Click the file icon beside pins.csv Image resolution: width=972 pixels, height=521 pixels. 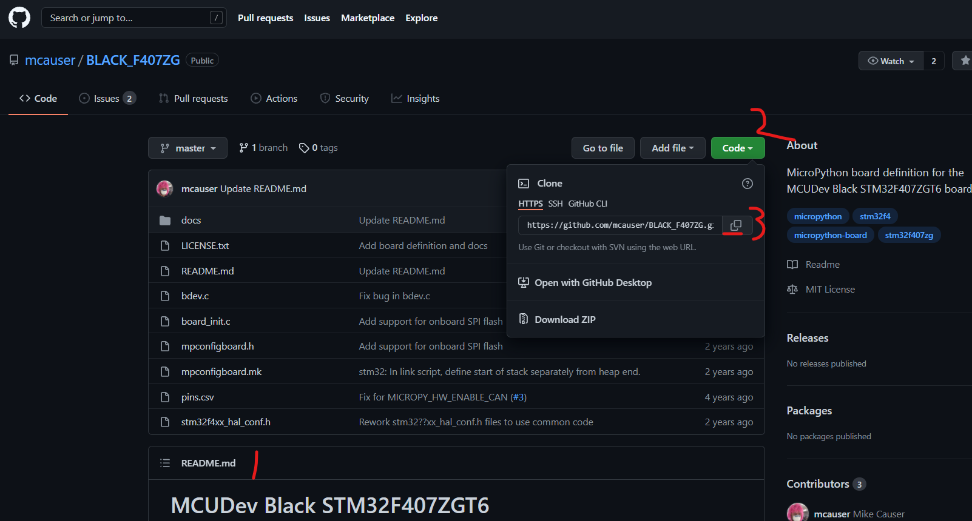coord(165,397)
